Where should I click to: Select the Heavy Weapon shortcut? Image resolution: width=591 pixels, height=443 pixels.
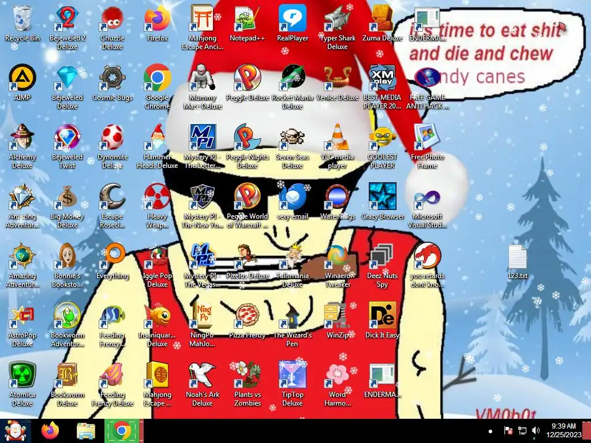(157, 206)
